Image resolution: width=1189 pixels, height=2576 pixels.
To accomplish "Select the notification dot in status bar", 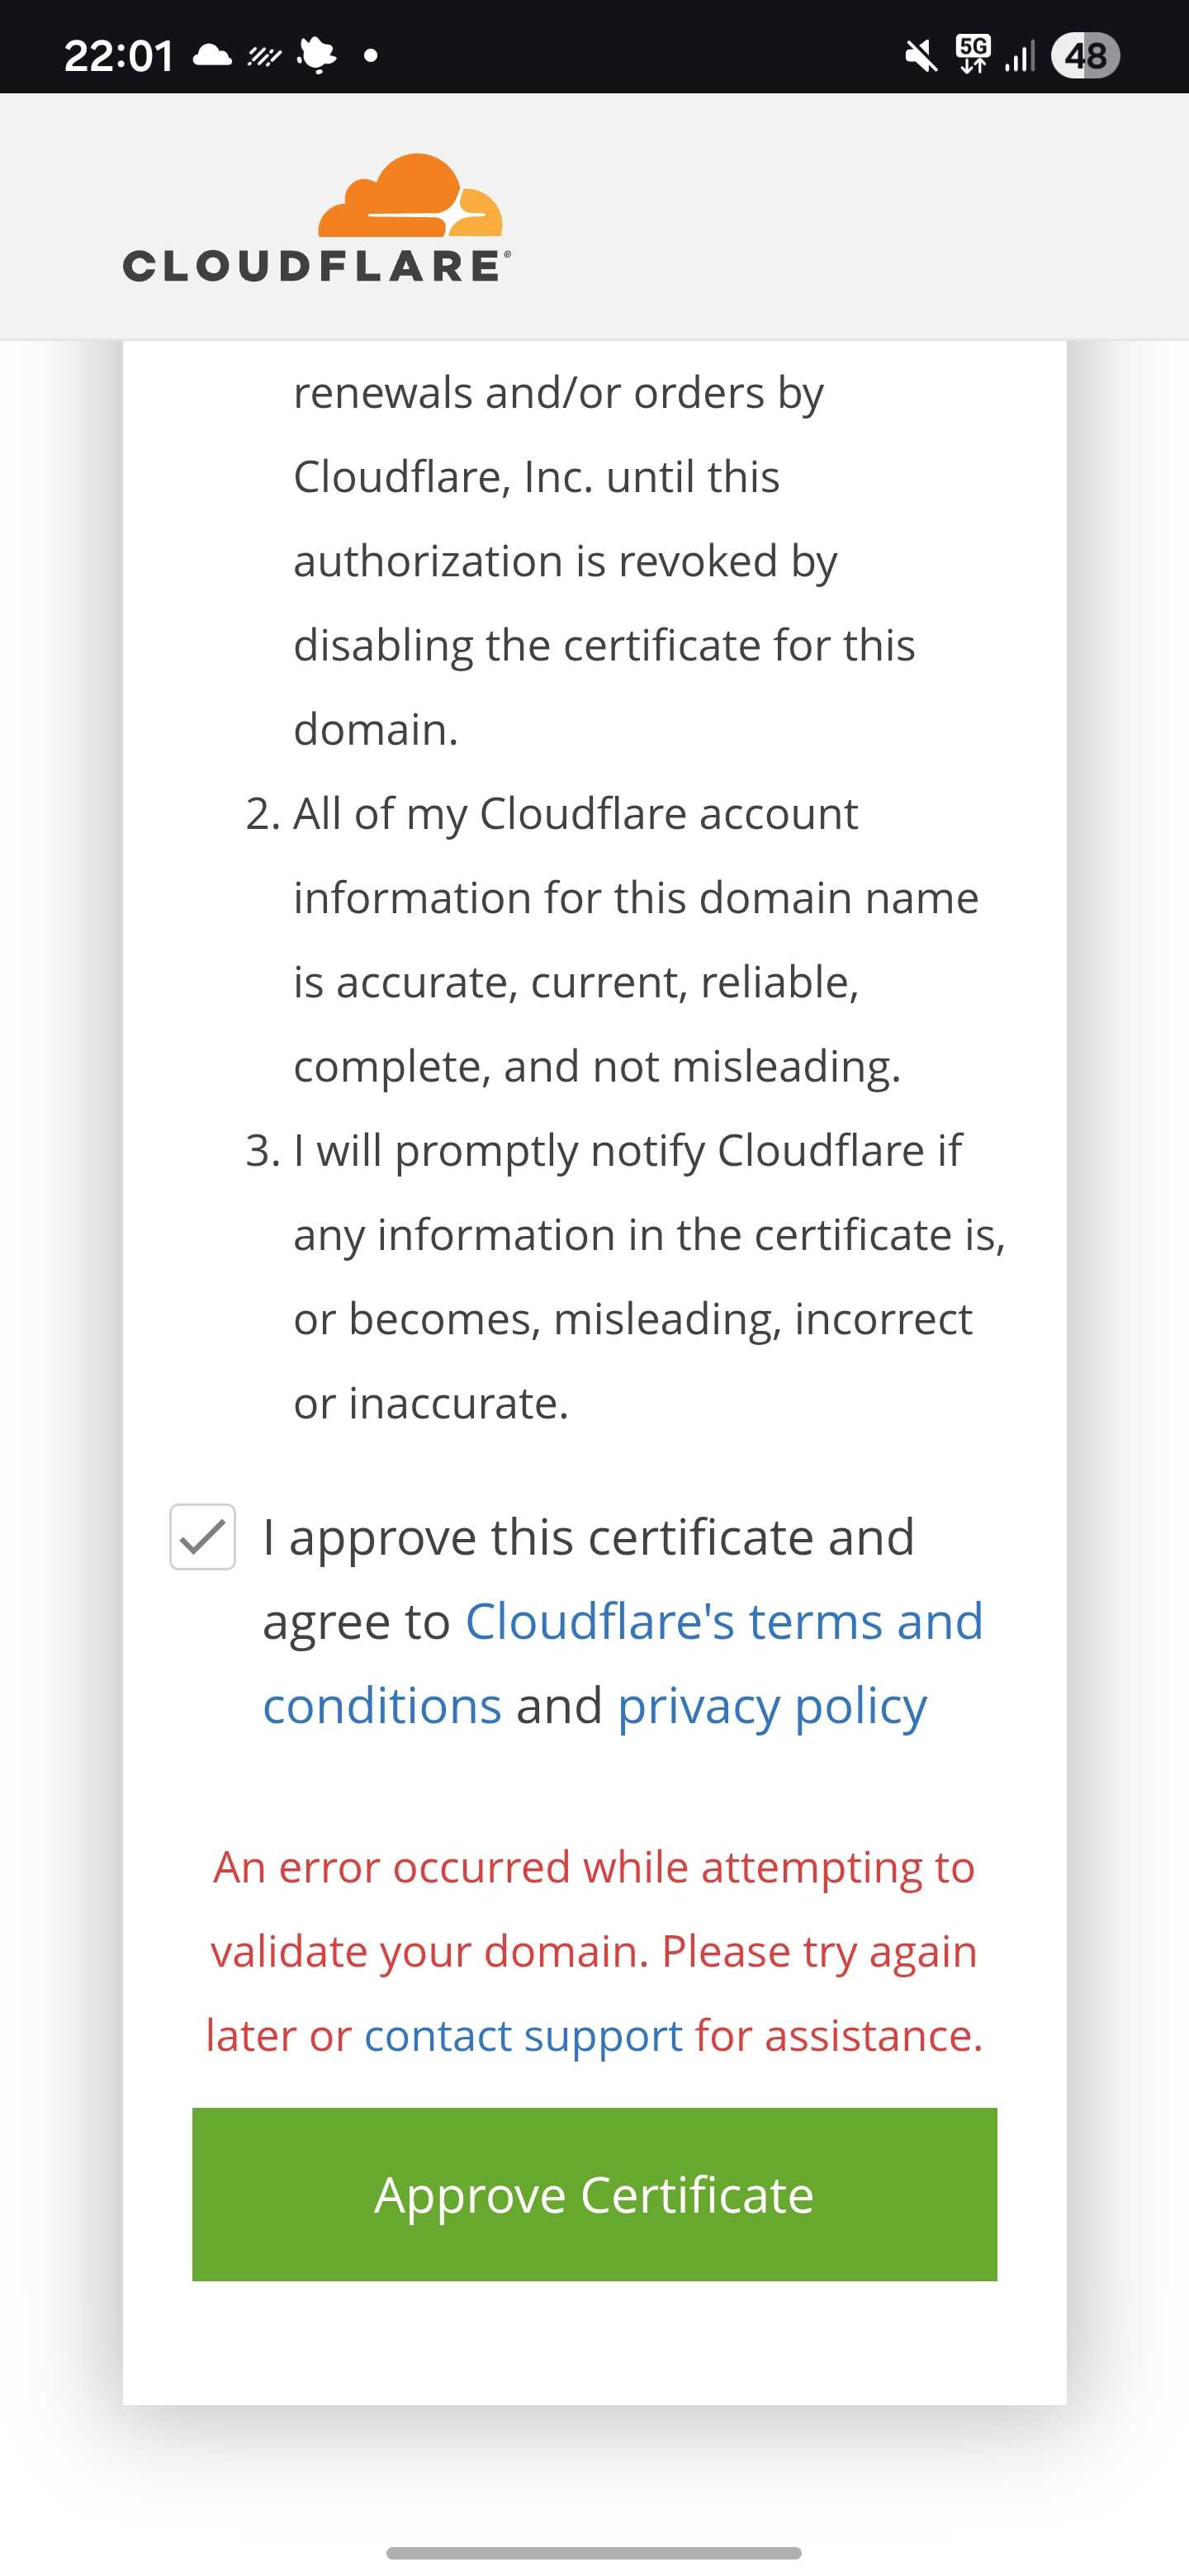I will click(x=370, y=57).
